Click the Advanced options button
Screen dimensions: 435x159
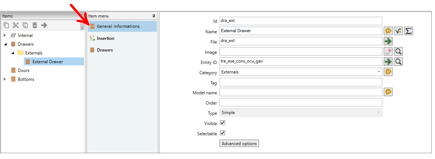[239, 144]
